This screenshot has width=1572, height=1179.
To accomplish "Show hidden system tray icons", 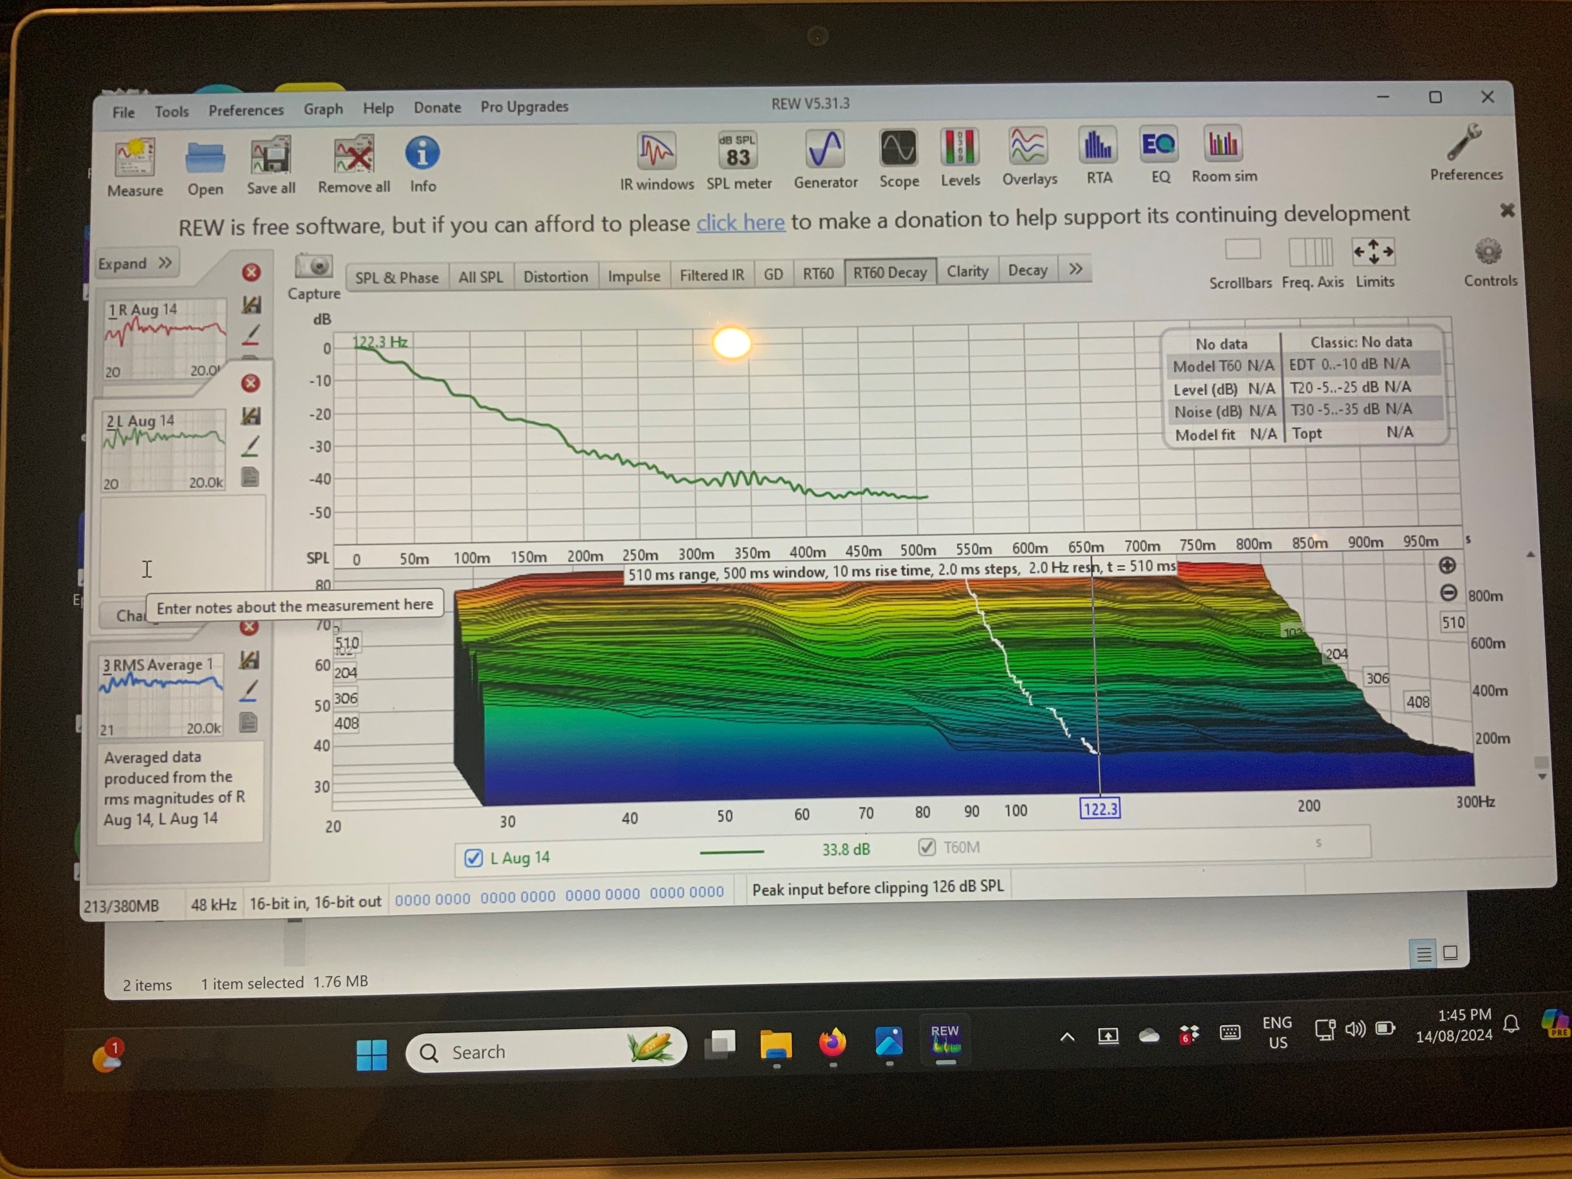I will point(1066,1038).
